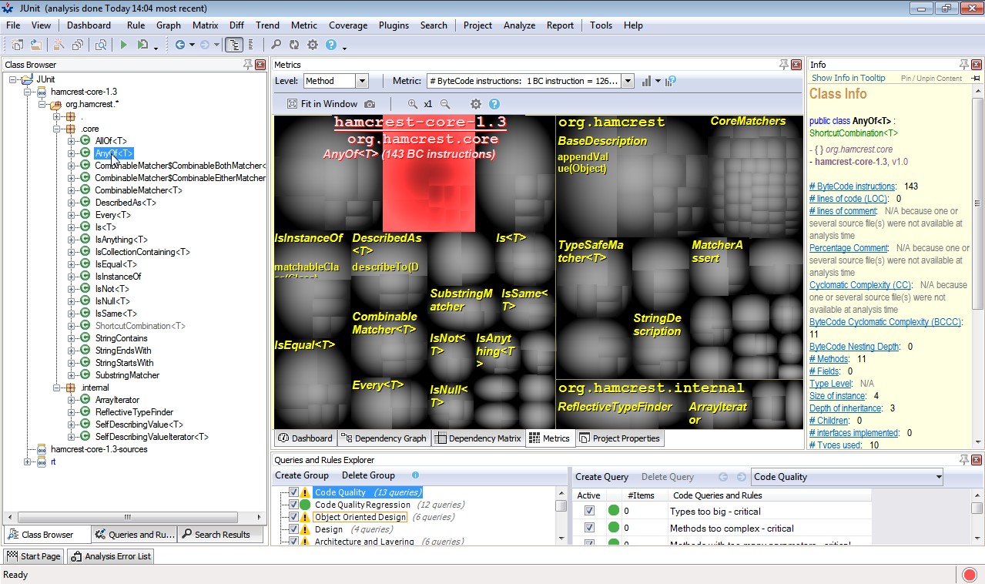The width and height of the screenshot is (985, 584).
Task: Click the Open Project toolbar icon
Action: click(35, 45)
